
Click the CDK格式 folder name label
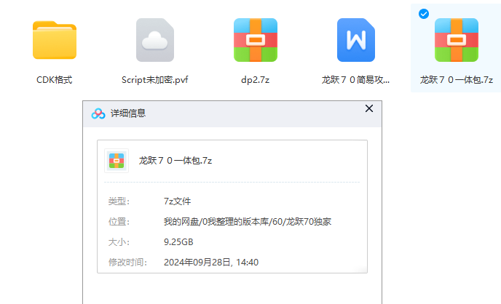pyautogui.click(x=55, y=80)
